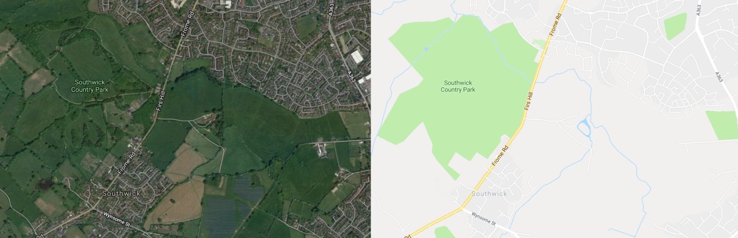Click the small blue pond inside the green park

point(426,49)
